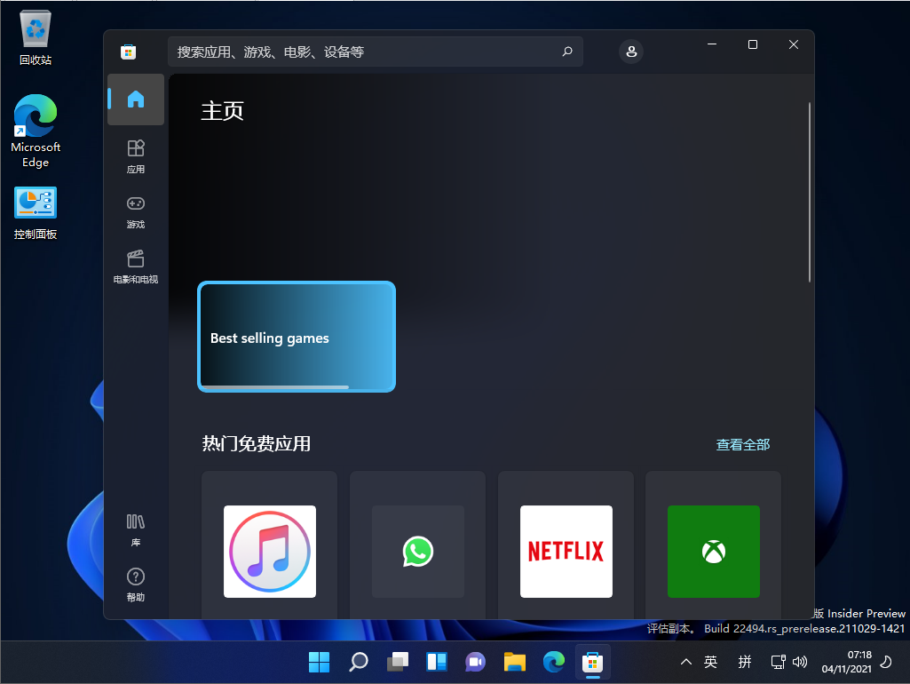
Task: Select the Control Panel desktop icon
Action: click(36, 213)
